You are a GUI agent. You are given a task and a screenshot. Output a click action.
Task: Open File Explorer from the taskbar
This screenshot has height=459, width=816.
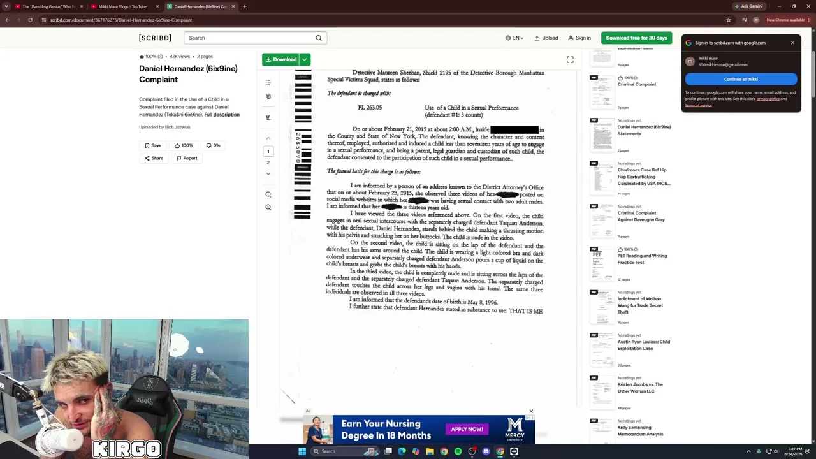(430, 451)
